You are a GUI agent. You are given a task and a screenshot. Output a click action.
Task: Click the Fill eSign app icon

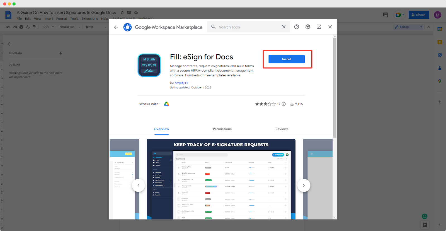point(149,65)
